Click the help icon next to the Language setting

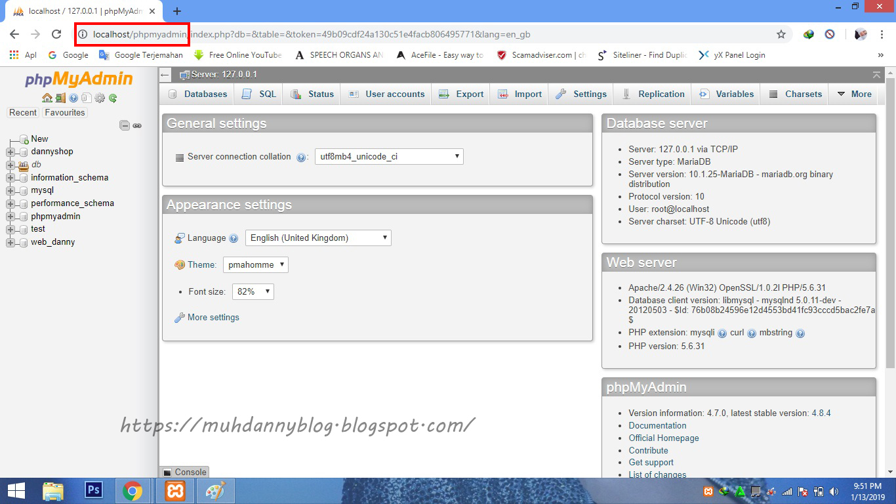tap(234, 238)
